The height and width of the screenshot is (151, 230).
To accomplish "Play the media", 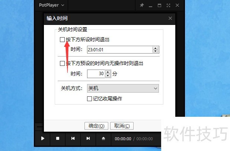I will 43,138.
